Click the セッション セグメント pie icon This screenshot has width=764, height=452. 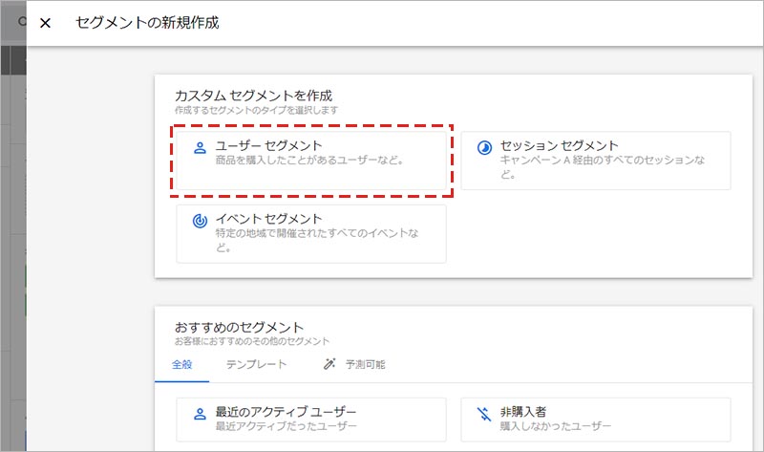pos(484,147)
